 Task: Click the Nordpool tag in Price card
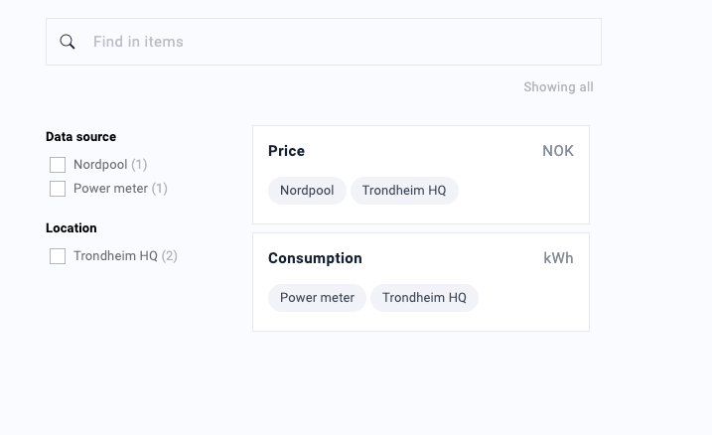pyautogui.click(x=307, y=191)
